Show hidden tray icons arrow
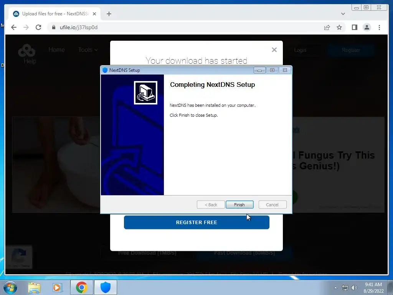 coord(335,288)
